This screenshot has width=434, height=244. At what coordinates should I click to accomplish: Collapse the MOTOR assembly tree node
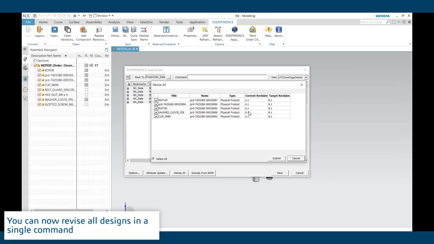(32, 66)
